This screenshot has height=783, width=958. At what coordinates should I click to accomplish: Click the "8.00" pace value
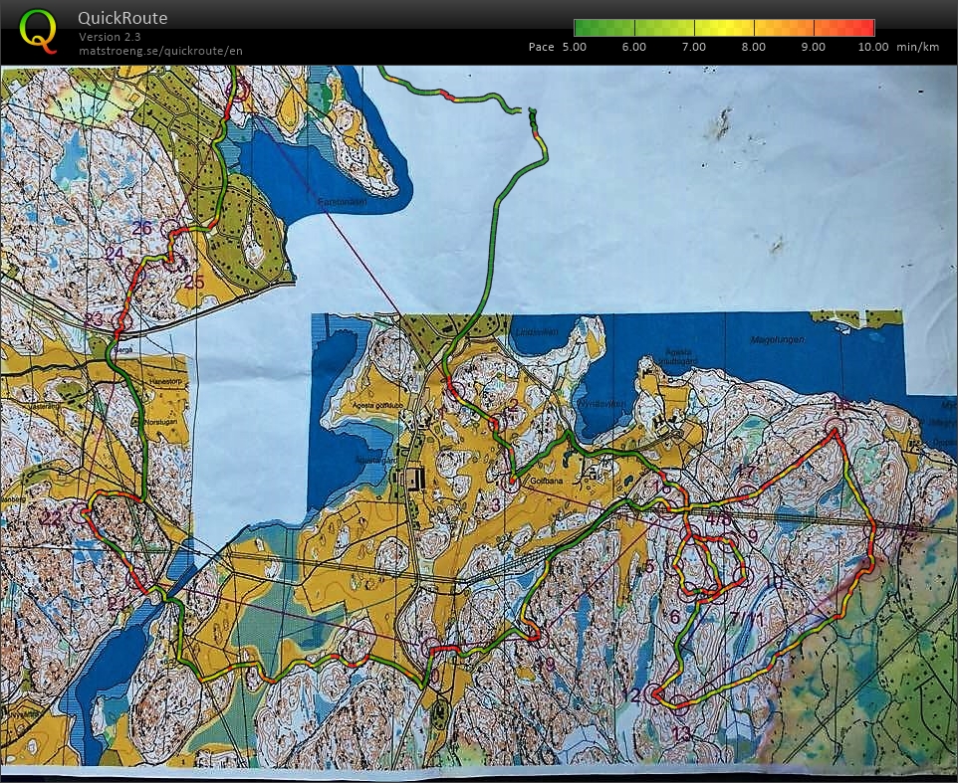click(x=753, y=47)
